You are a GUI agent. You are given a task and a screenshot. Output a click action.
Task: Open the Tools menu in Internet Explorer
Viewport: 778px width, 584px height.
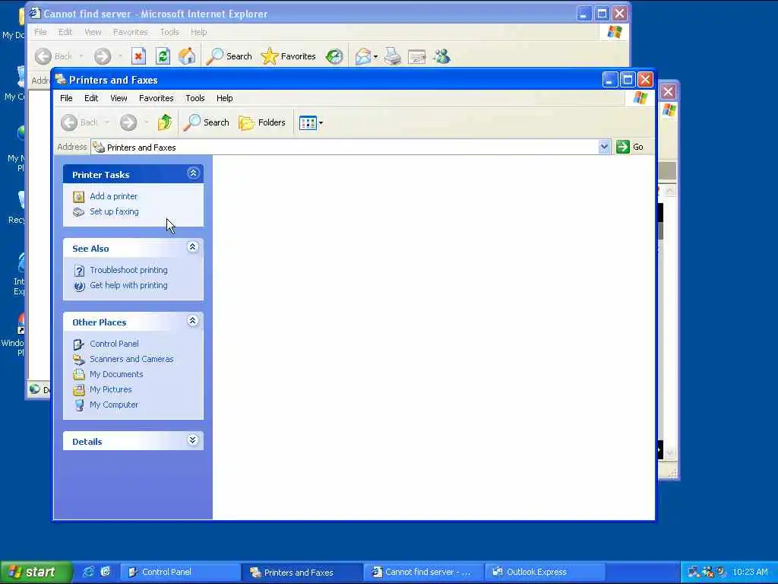(169, 32)
